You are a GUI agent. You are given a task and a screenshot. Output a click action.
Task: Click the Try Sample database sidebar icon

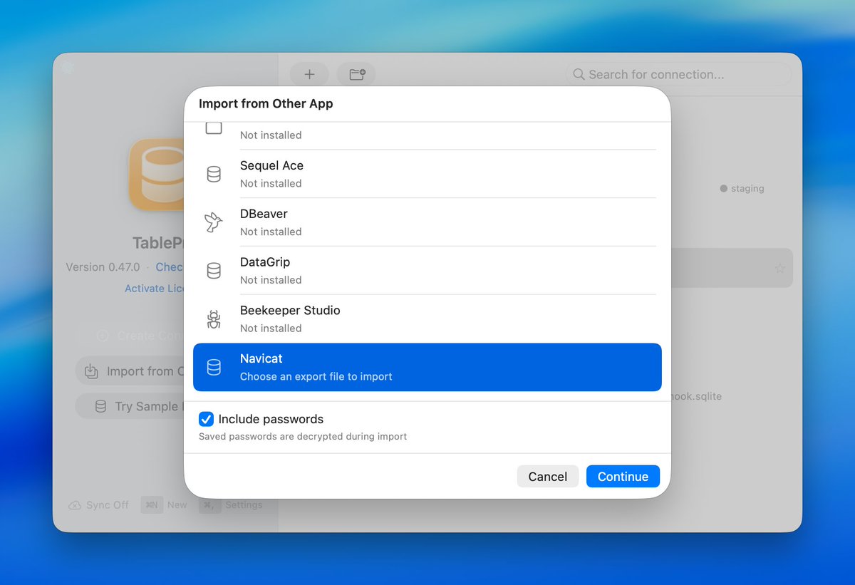point(100,406)
